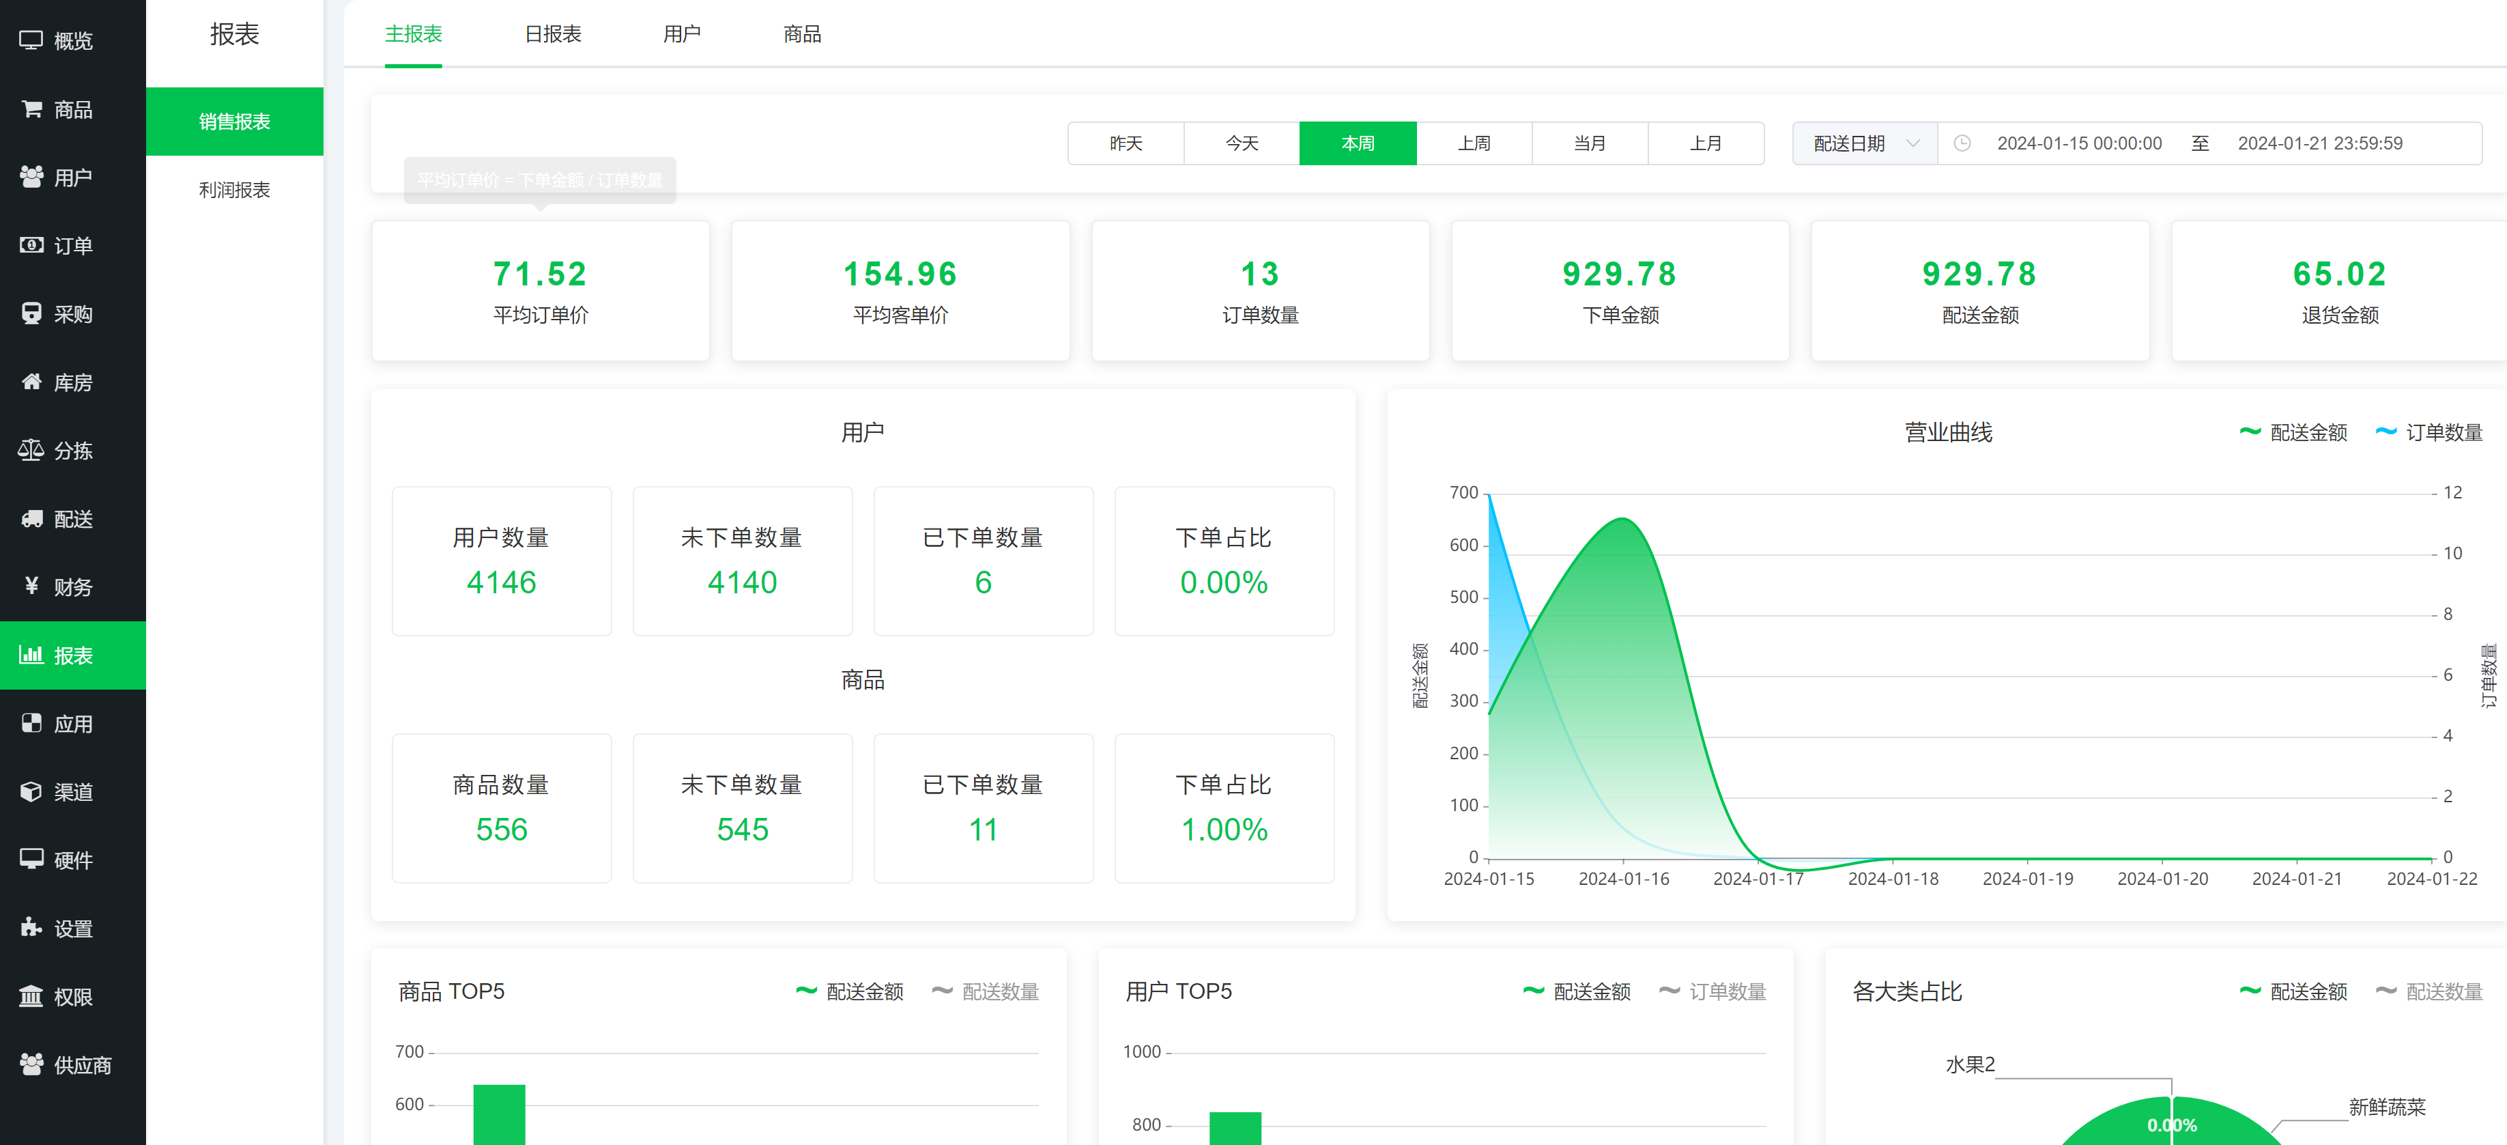Click the 采购 purchasing icon
The image size is (2507, 1145).
tap(31, 313)
